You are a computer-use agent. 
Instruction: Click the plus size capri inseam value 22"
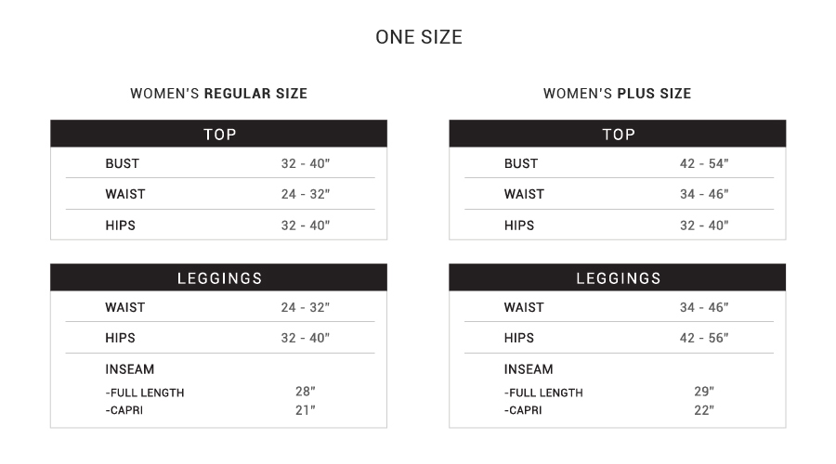click(x=704, y=410)
